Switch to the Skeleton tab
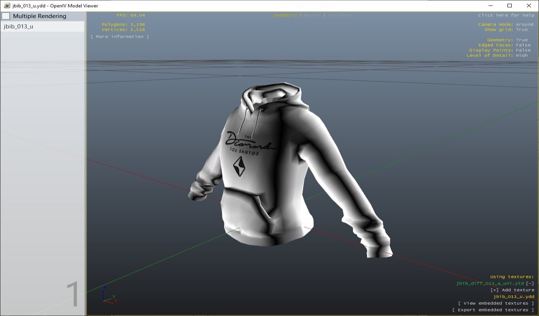The height and width of the screenshot is (316, 539). click(x=340, y=15)
